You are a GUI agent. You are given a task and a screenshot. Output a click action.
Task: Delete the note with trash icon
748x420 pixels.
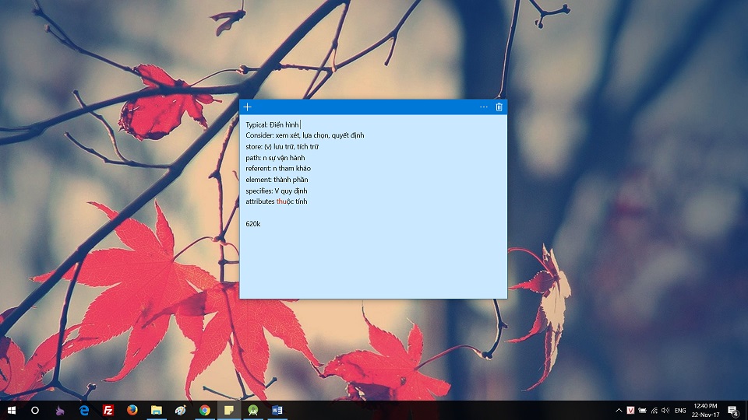click(x=499, y=107)
